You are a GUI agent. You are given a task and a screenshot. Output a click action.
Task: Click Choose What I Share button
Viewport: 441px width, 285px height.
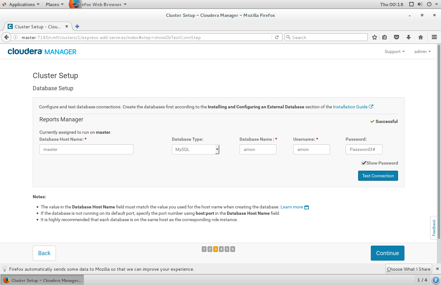point(409,269)
